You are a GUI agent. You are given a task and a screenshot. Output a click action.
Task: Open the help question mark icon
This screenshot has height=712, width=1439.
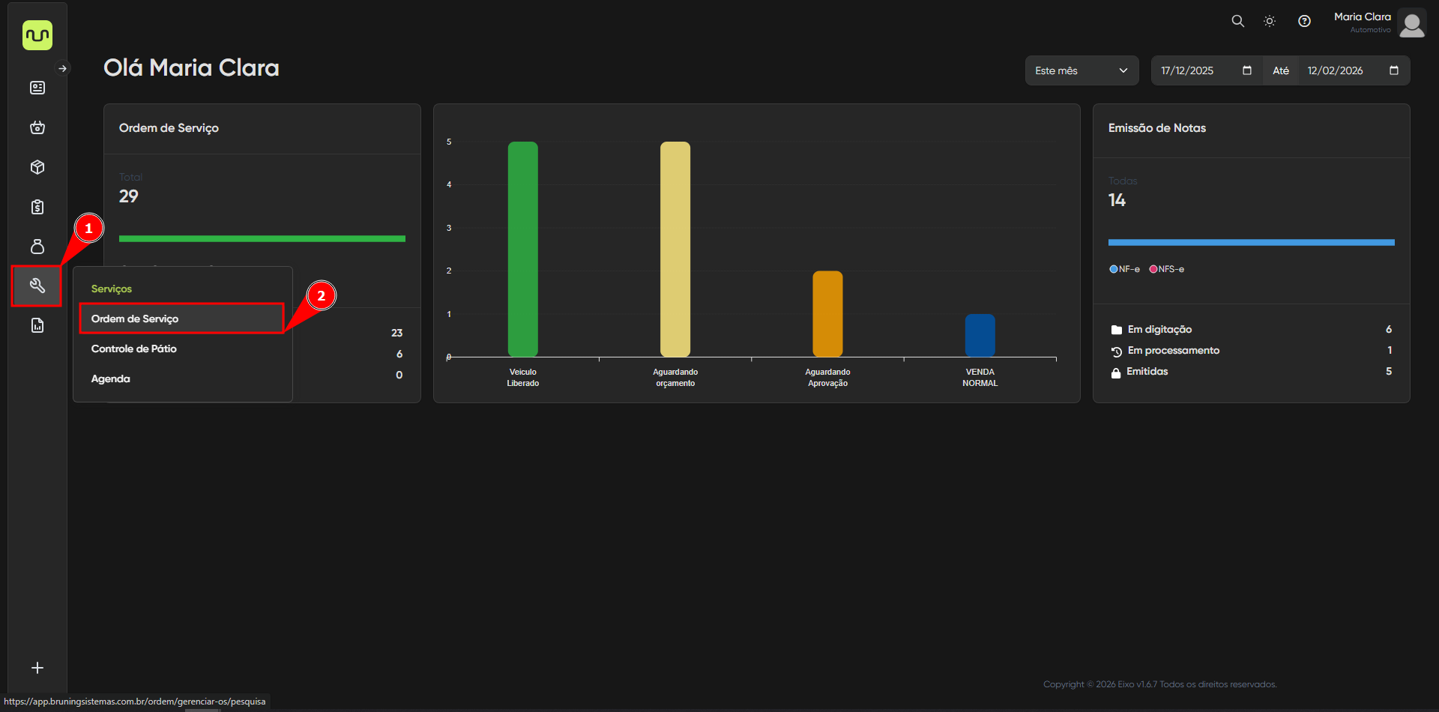coord(1304,21)
